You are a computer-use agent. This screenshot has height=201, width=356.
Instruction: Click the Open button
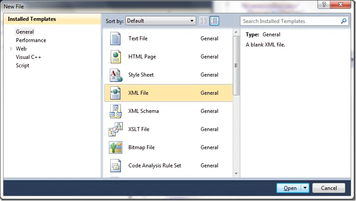289,188
